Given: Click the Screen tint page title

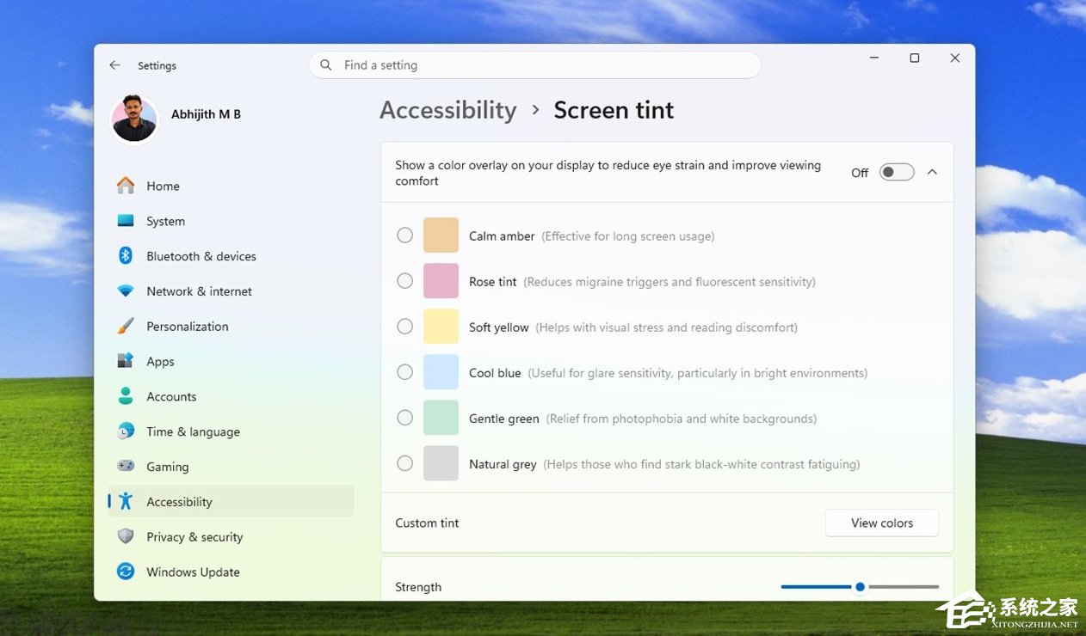Looking at the screenshot, I should pos(614,110).
